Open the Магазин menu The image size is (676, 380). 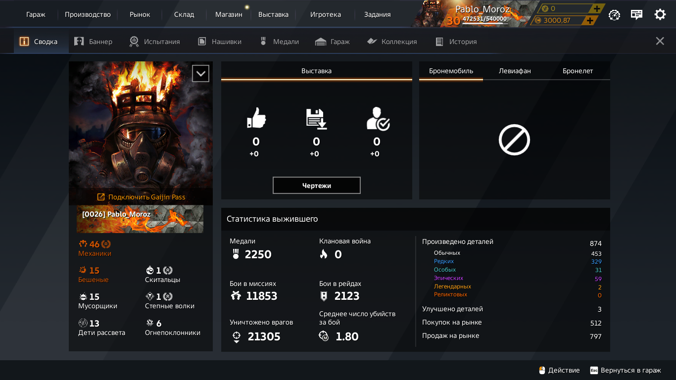tap(229, 14)
